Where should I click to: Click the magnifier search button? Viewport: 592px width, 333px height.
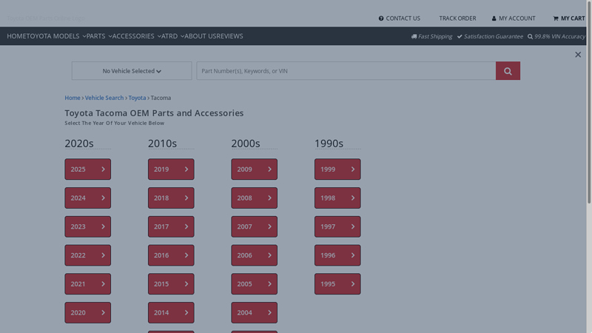508,71
